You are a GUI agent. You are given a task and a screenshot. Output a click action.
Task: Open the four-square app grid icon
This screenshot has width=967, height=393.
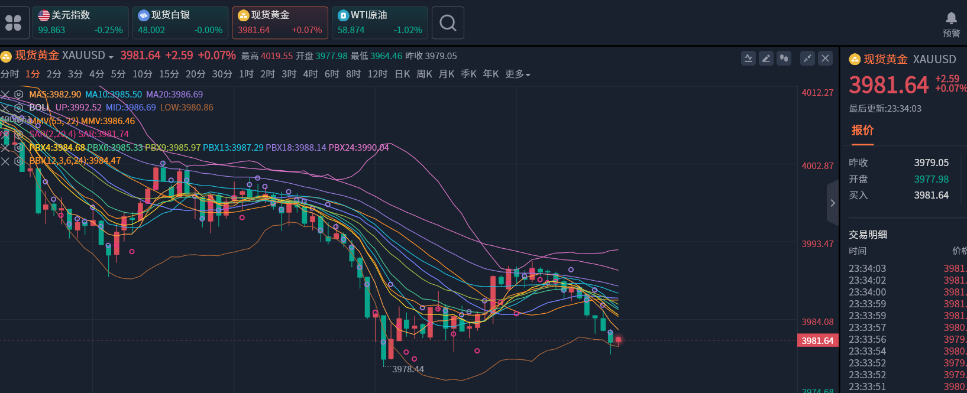(13, 23)
